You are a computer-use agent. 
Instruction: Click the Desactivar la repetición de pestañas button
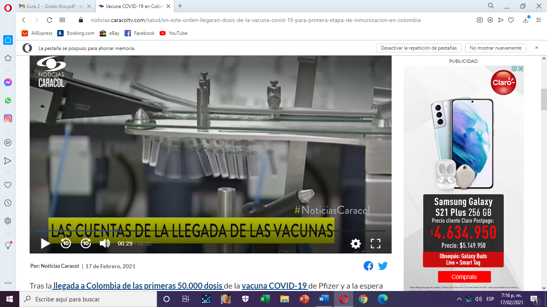[418, 48]
